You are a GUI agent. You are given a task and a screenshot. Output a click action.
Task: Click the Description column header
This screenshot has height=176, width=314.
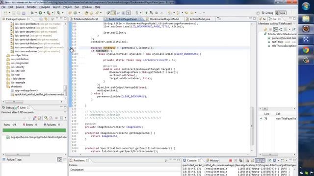pos(77,170)
